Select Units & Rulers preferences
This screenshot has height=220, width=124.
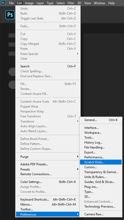click(101, 177)
